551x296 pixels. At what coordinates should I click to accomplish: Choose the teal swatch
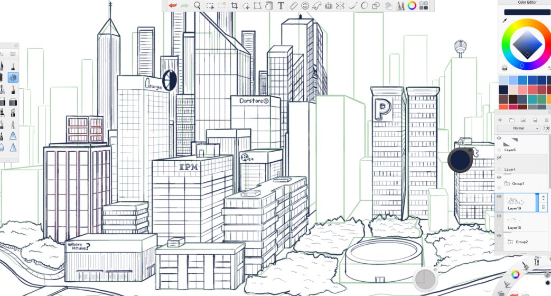pos(532,99)
